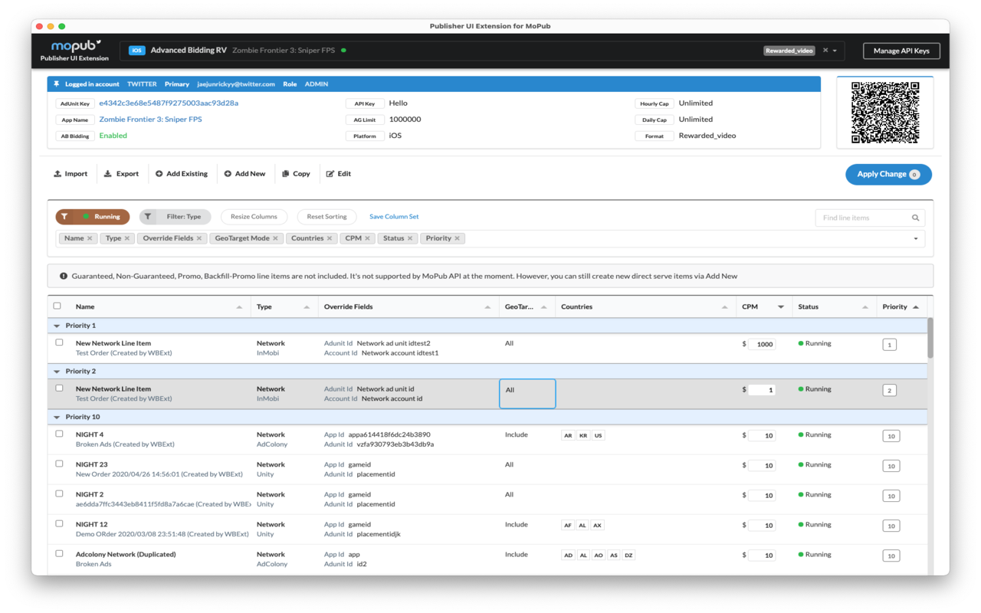
Task: Click the table vertical scrollbar
Action: point(930,337)
